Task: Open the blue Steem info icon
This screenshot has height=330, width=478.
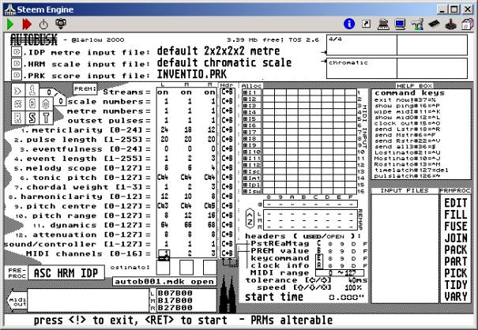Action: coord(370,24)
